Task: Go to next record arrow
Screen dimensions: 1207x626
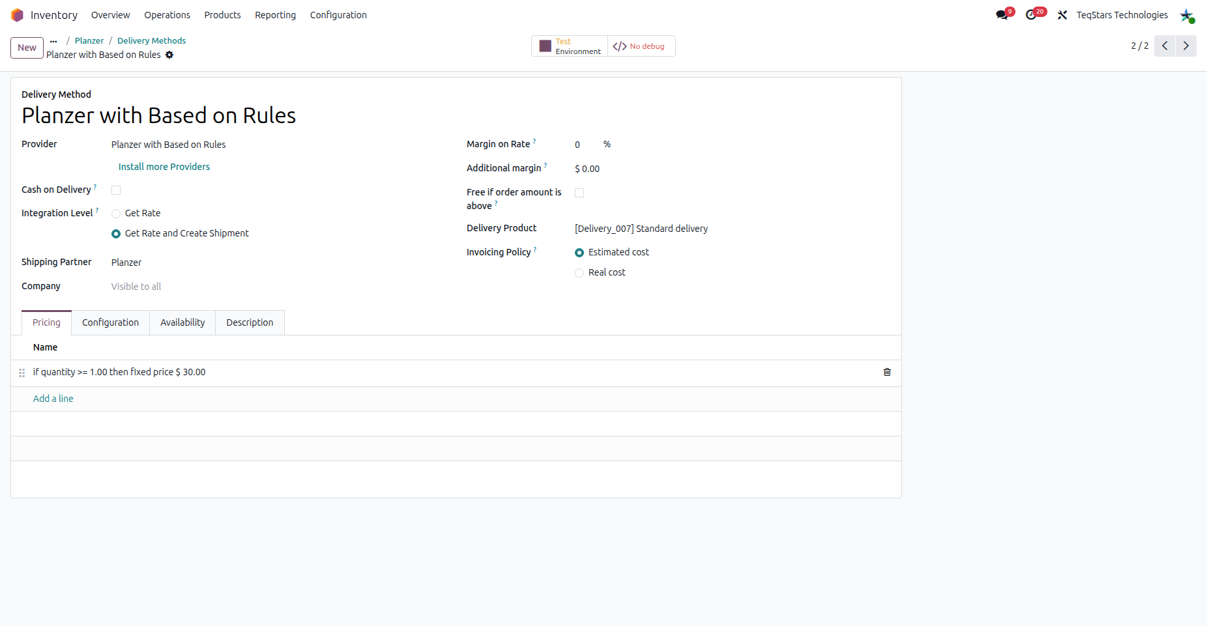Action: point(1186,46)
